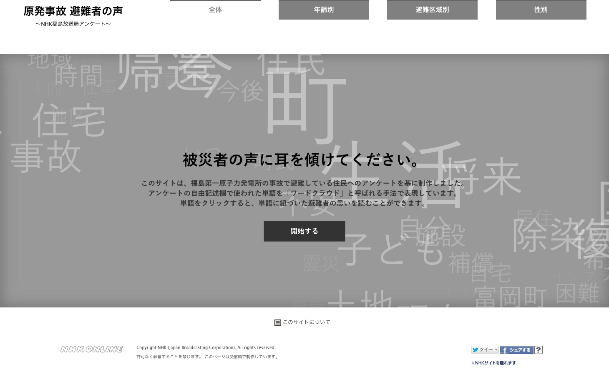Click the 原発事故 避難者の声 site title

[73, 11]
